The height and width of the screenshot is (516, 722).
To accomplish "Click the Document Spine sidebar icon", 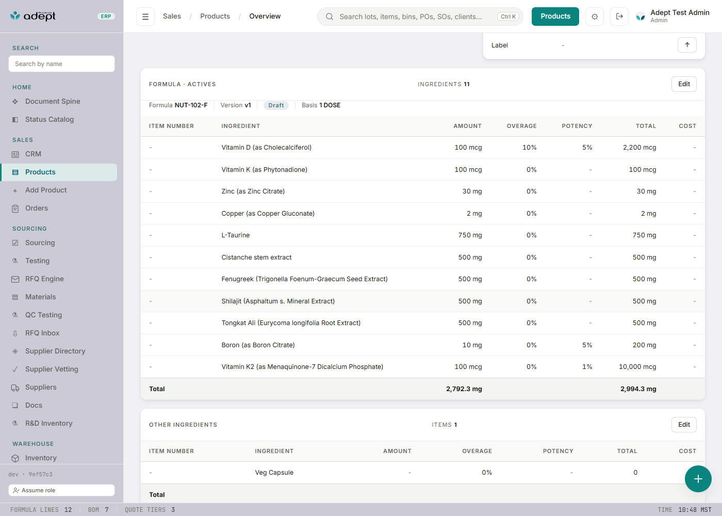I will point(15,102).
